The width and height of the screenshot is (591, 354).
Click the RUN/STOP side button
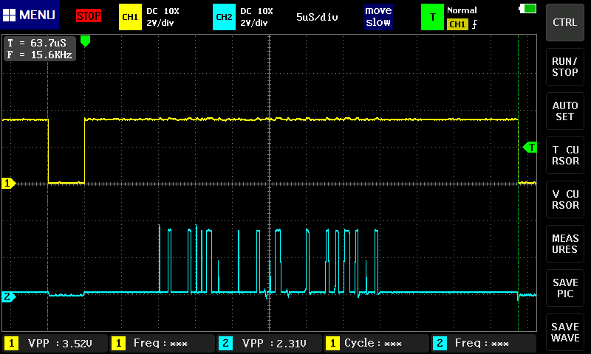tap(564, 66)
